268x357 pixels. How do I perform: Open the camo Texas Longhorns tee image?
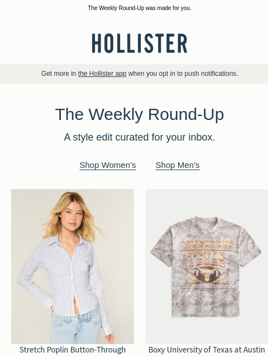(207, 267)
